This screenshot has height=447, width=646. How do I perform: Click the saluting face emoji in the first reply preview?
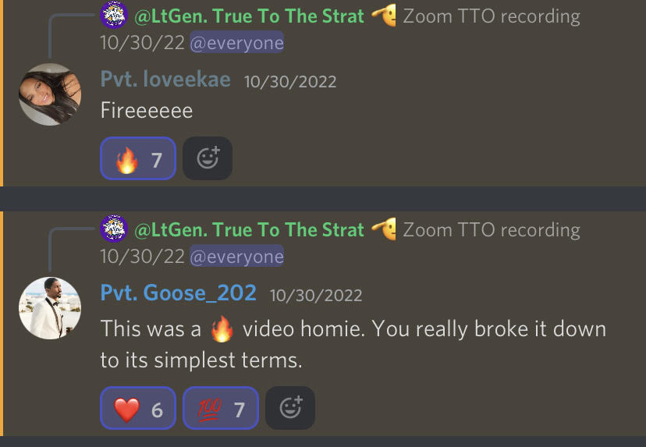(x=384, y=16)
